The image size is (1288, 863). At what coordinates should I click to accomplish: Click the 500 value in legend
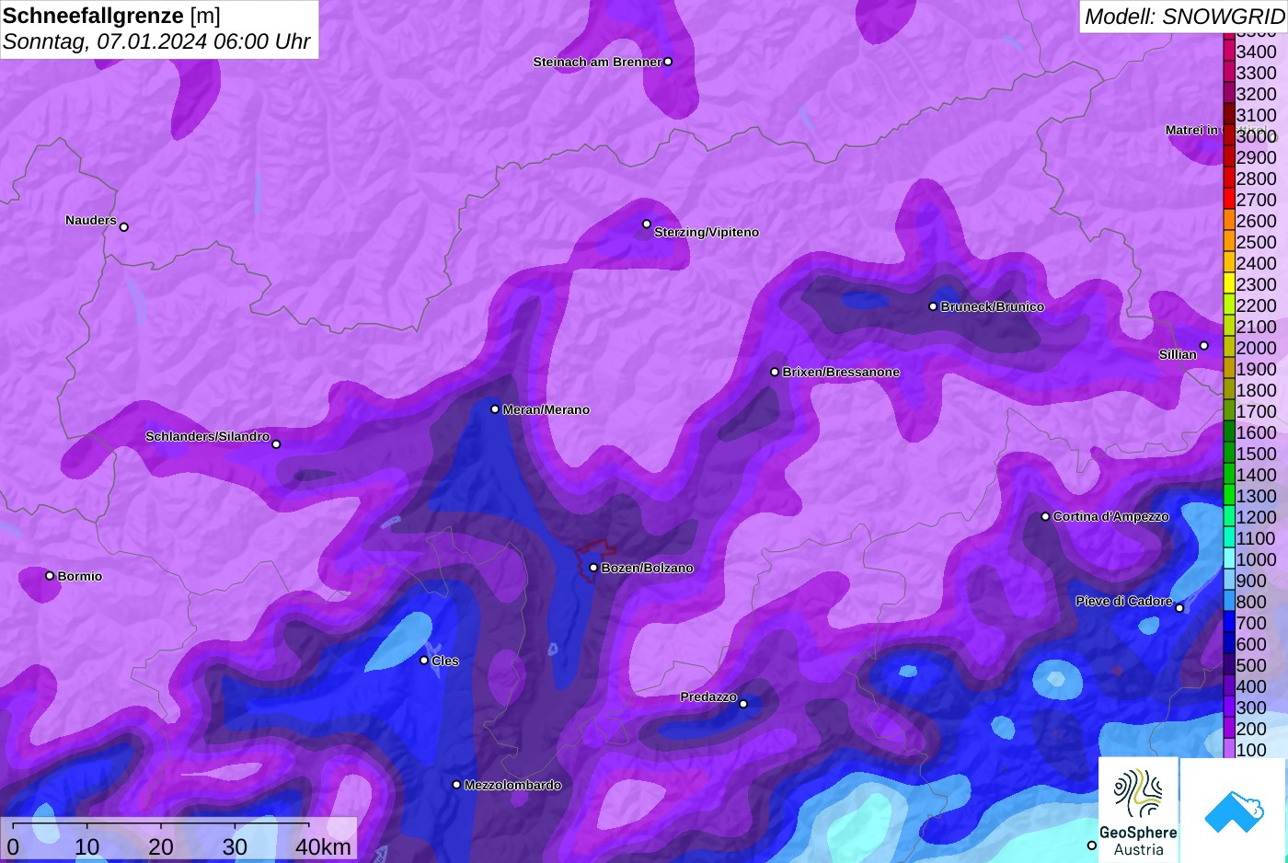coord(1251,665)
